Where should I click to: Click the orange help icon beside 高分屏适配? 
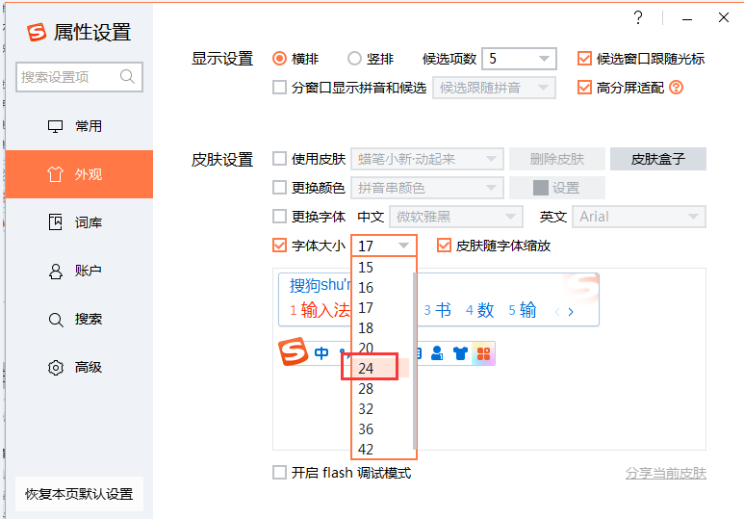(677, 88)
